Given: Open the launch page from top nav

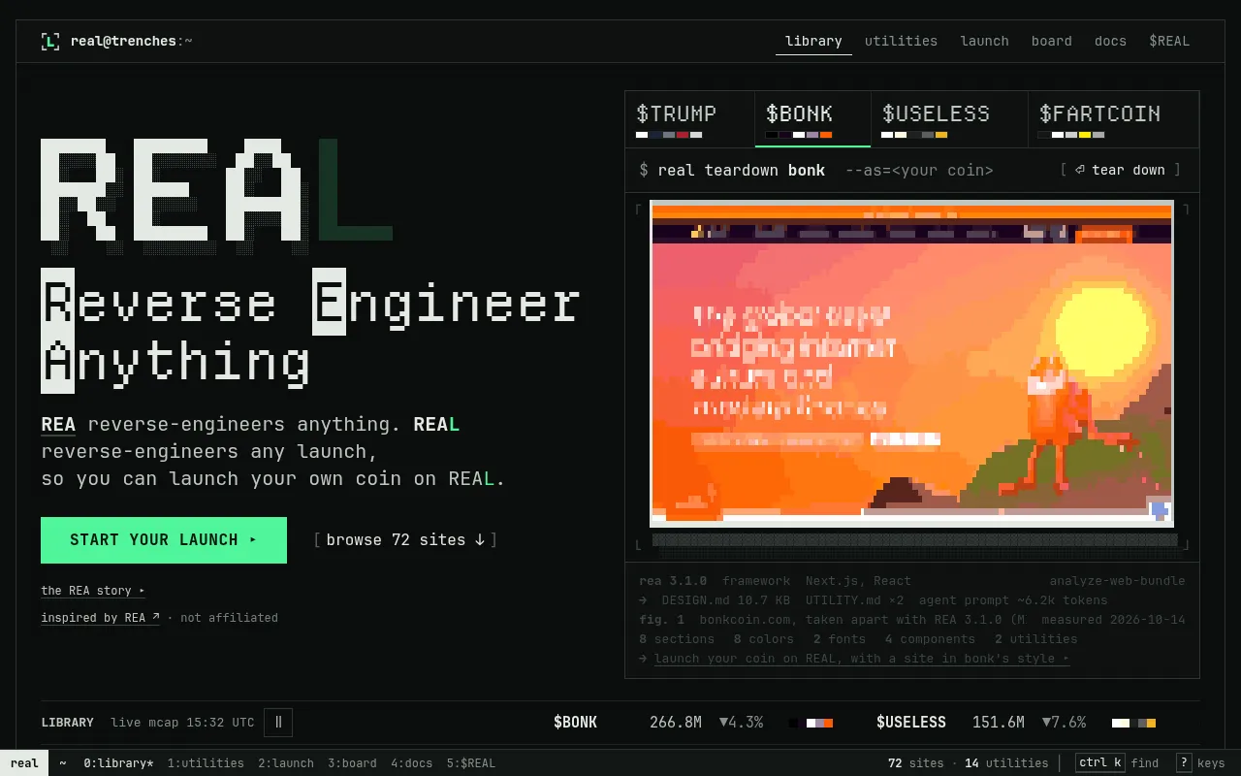Looking at the screenshot, I should (x=984, y=42).
